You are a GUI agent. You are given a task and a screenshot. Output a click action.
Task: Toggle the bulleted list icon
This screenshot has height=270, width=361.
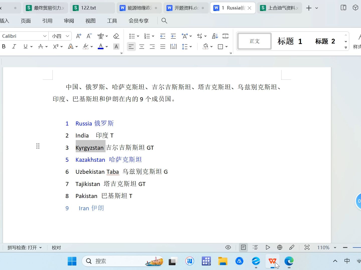[x=132, y=36]
